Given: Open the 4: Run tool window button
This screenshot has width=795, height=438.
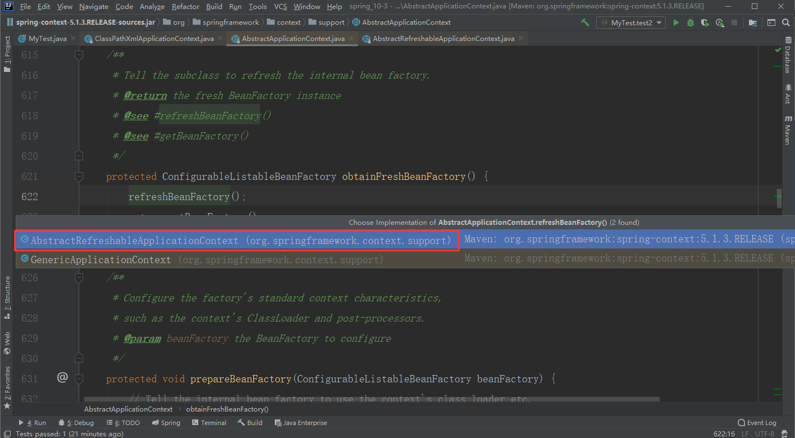Looking at the screenshot, I should click(33, 423).
